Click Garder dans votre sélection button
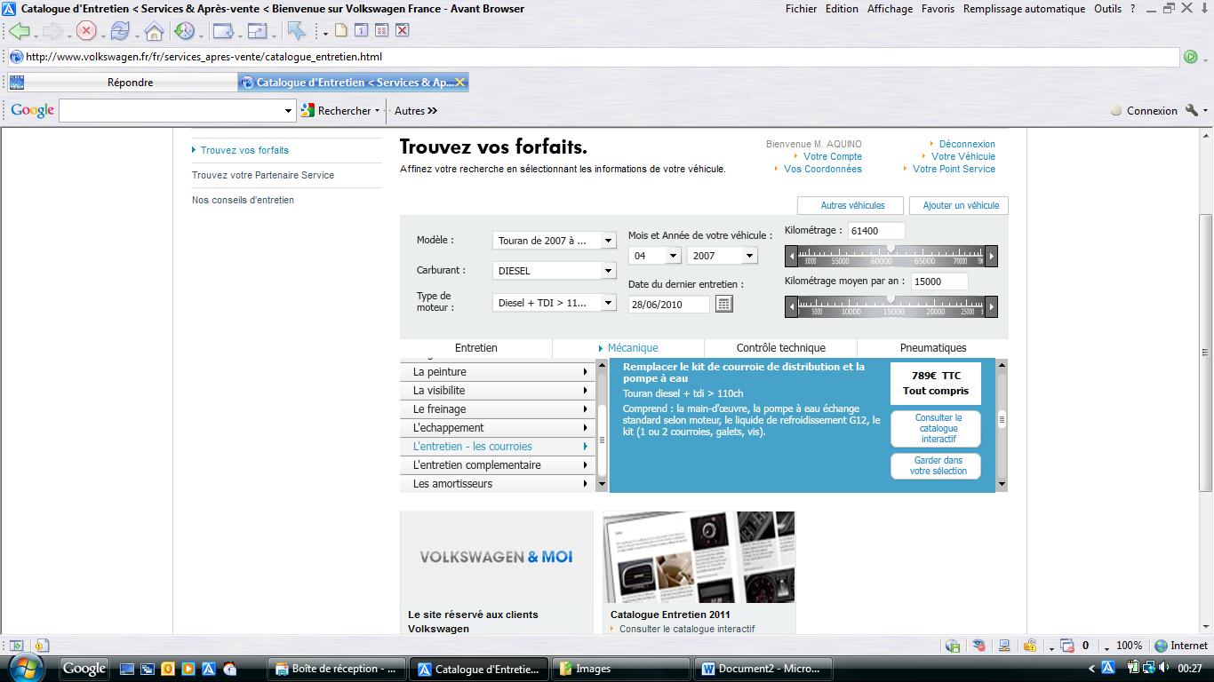 click(x=938, y=466)
